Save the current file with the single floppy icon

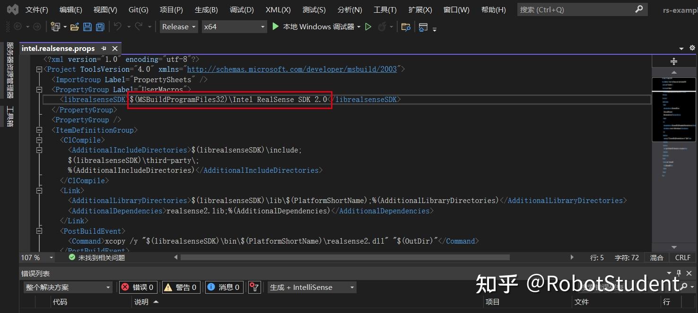pyautogui.click(x=87, y=27)
